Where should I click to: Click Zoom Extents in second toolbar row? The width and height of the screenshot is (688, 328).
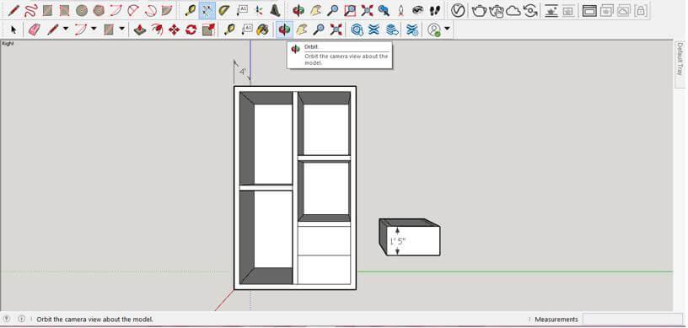(336, 30)
